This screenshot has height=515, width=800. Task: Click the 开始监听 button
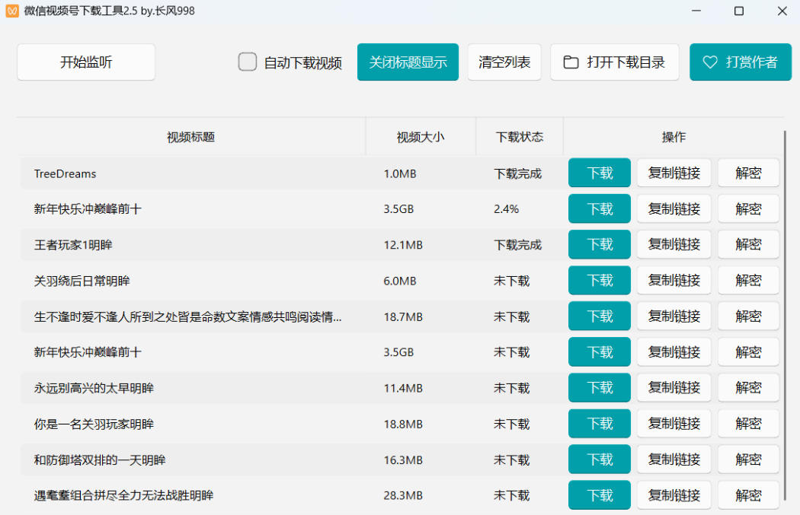coord(85,62)
